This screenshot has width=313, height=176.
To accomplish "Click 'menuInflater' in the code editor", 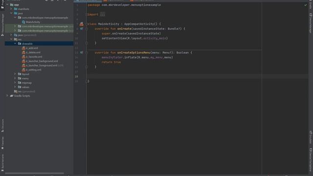I will 112,58.
